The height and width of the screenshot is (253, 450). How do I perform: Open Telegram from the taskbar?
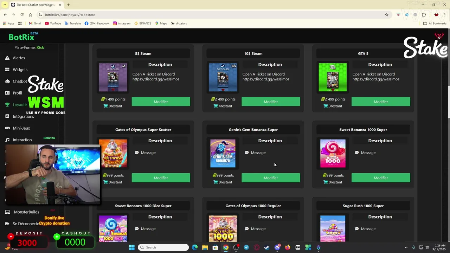(246, 247)
